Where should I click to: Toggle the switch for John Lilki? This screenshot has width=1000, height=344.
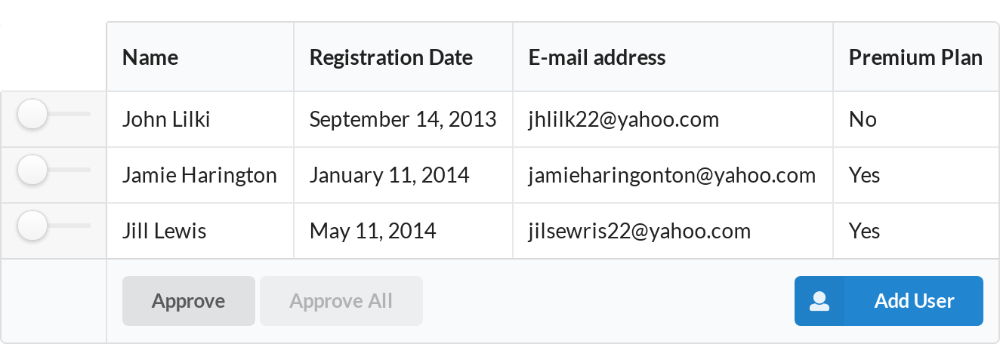(x=53, y=115)
